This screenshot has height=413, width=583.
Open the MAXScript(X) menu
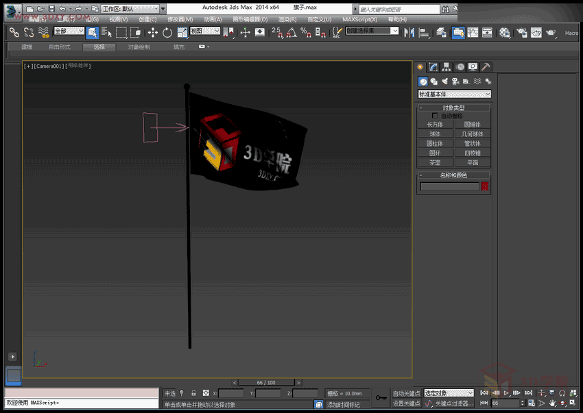[359, 20]
